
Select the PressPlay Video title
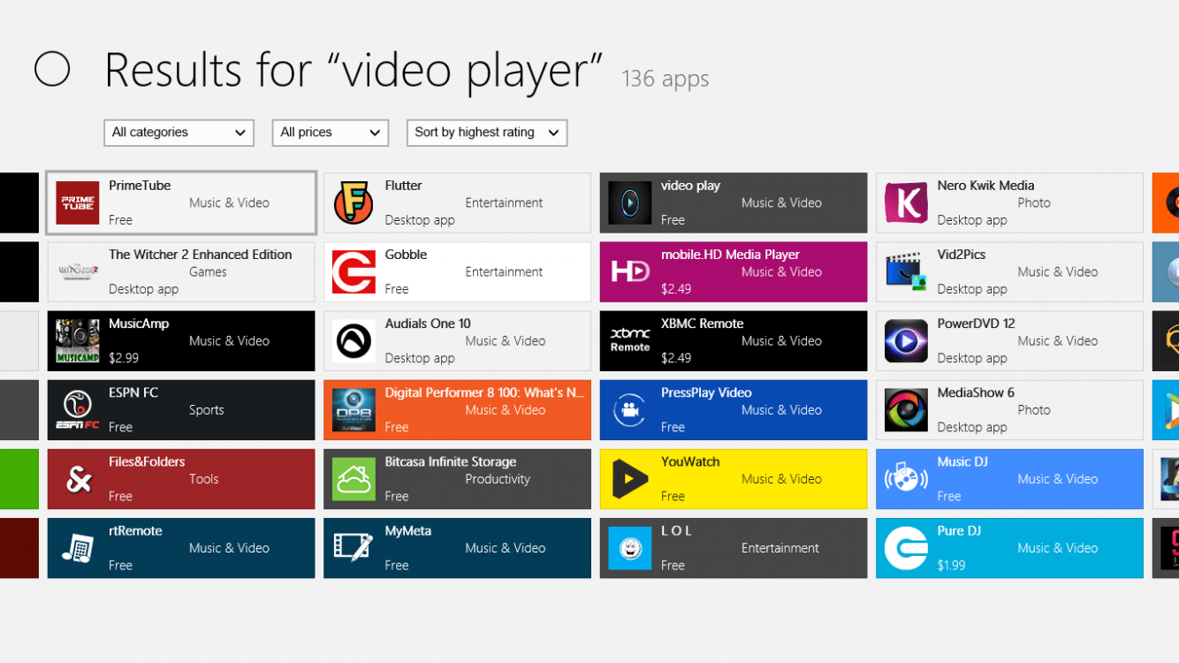(707, 392)
